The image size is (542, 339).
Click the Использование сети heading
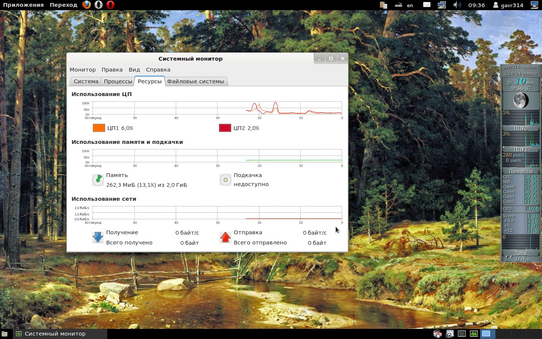point(104,199)
